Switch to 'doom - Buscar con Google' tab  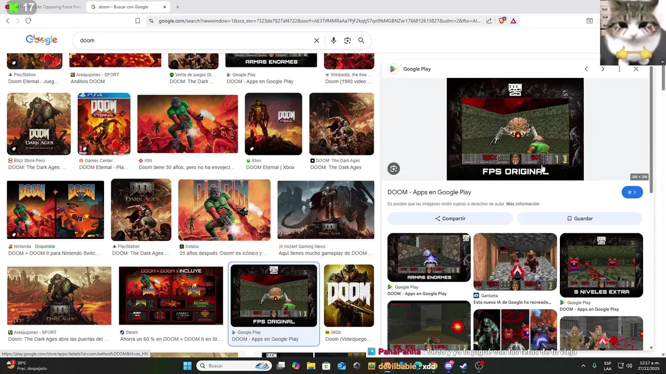pos(127,7)
